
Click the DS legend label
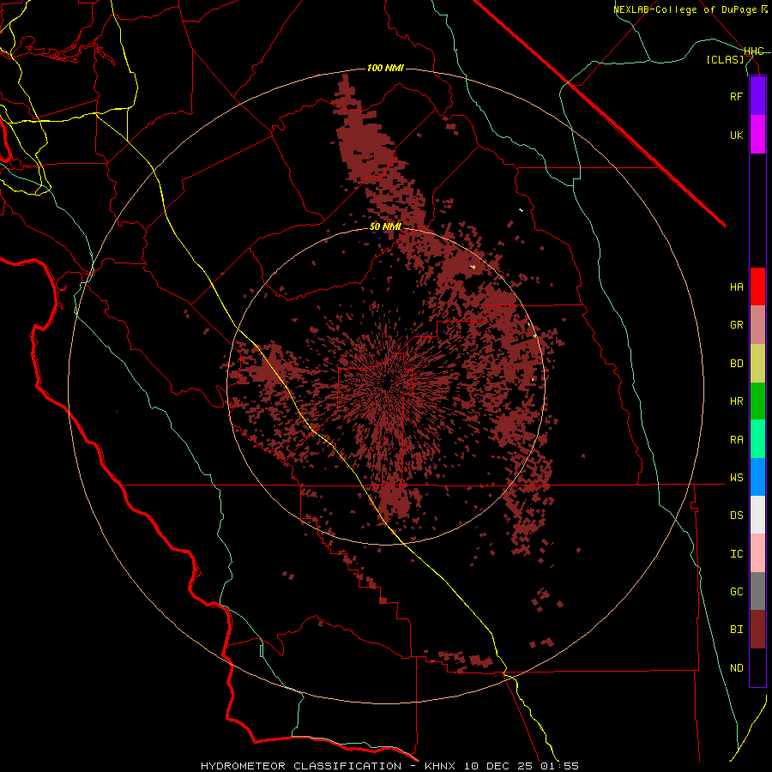click(737, 516)
